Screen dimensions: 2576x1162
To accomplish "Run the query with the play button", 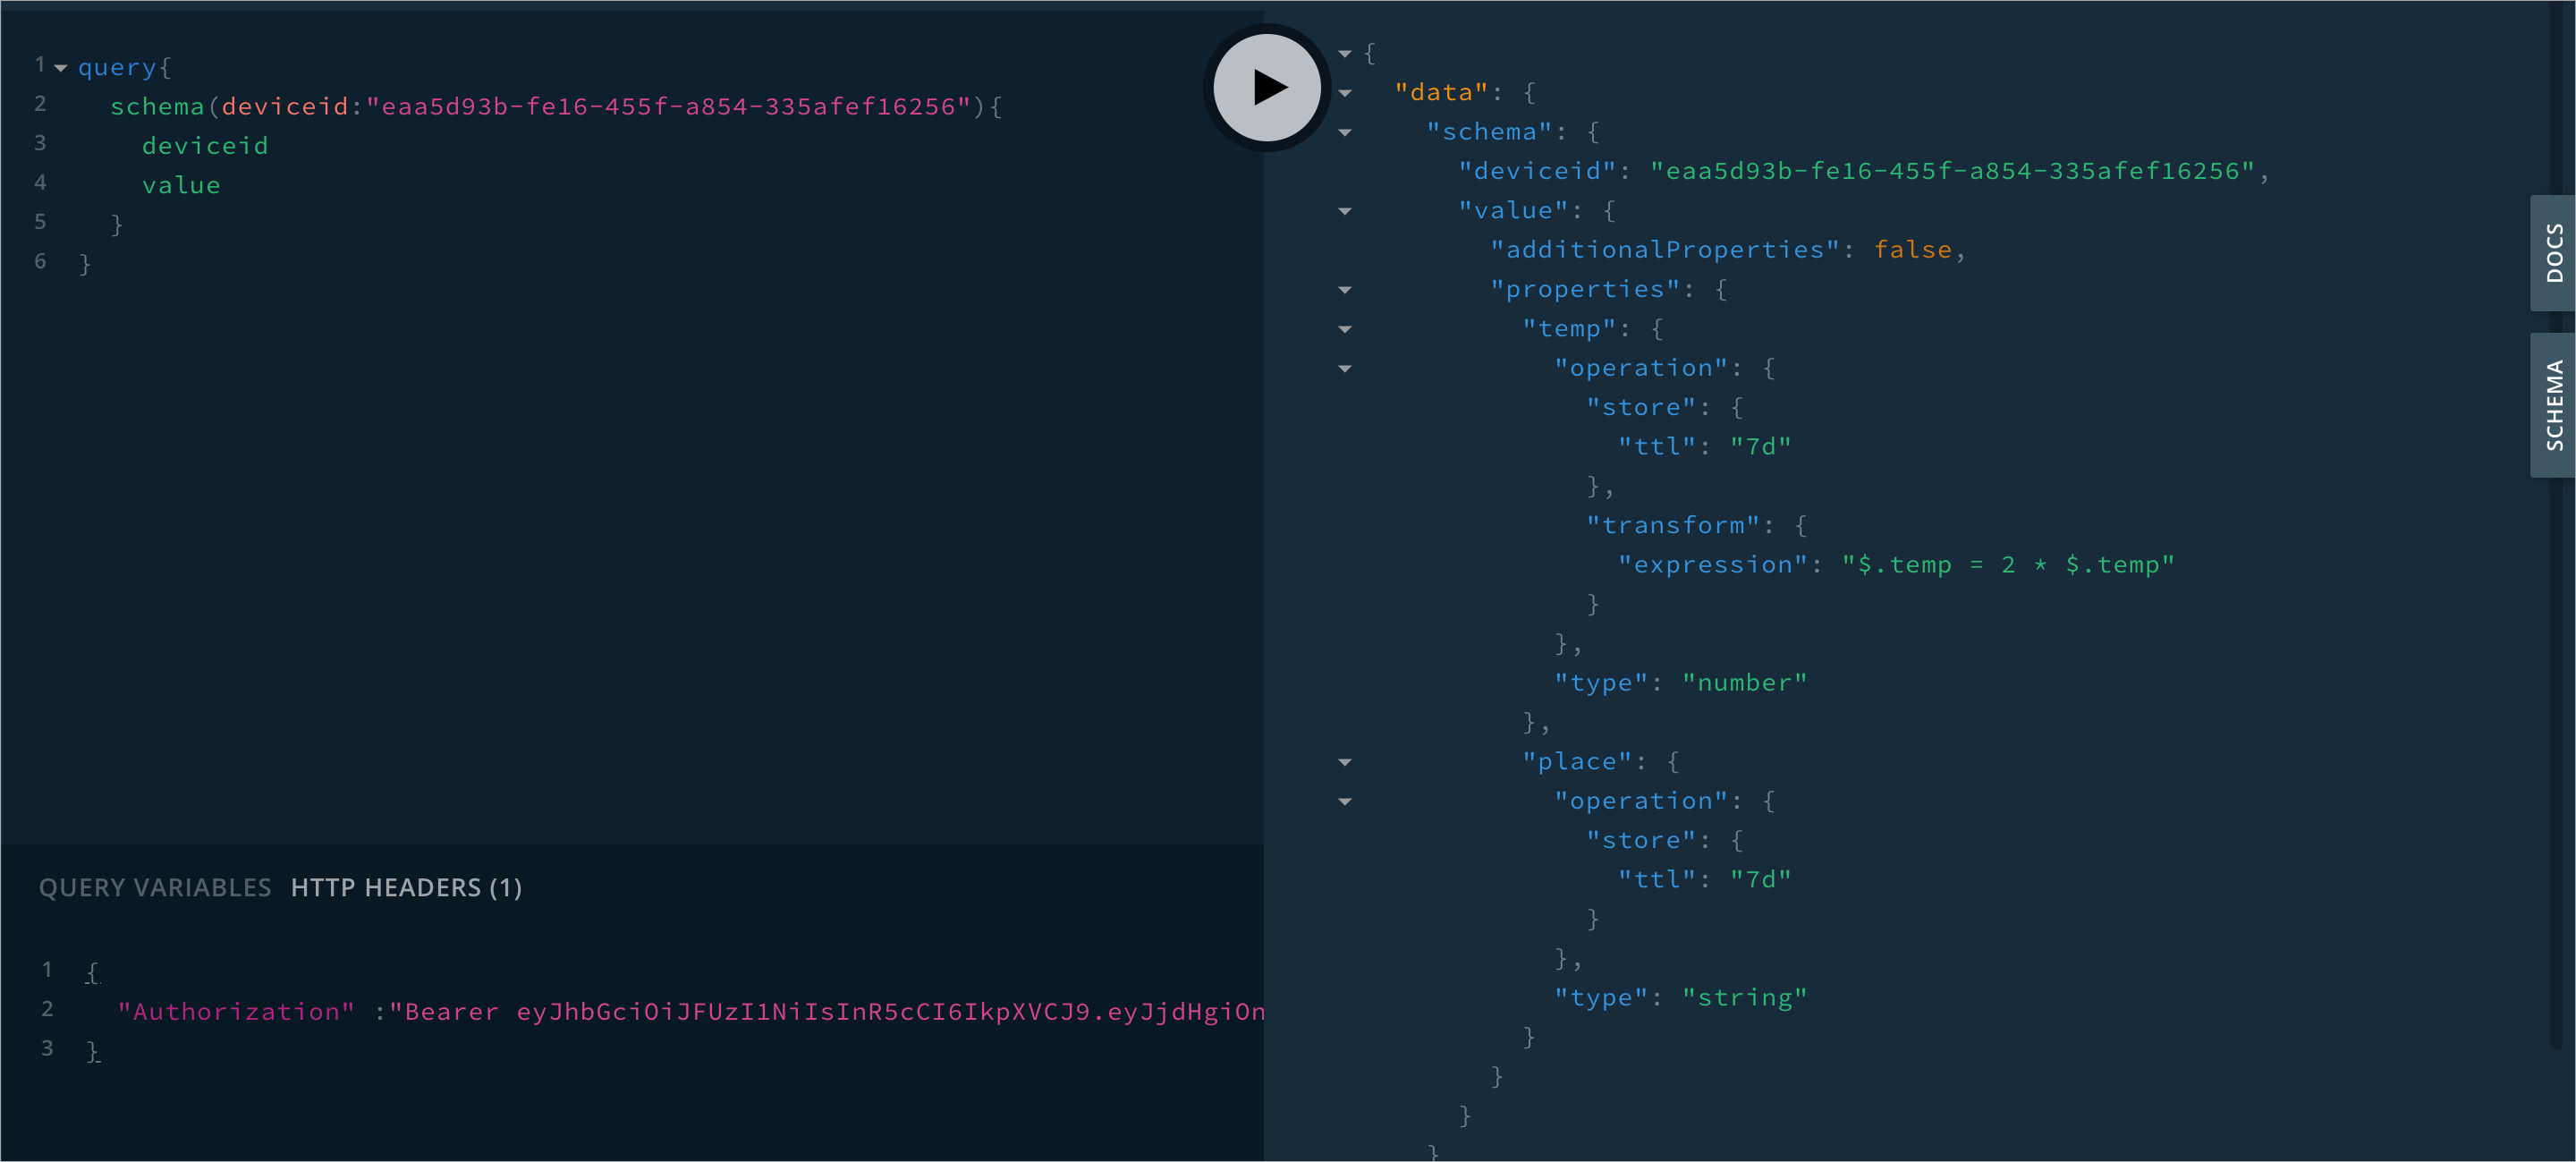I will click(x=1267, y=87).
